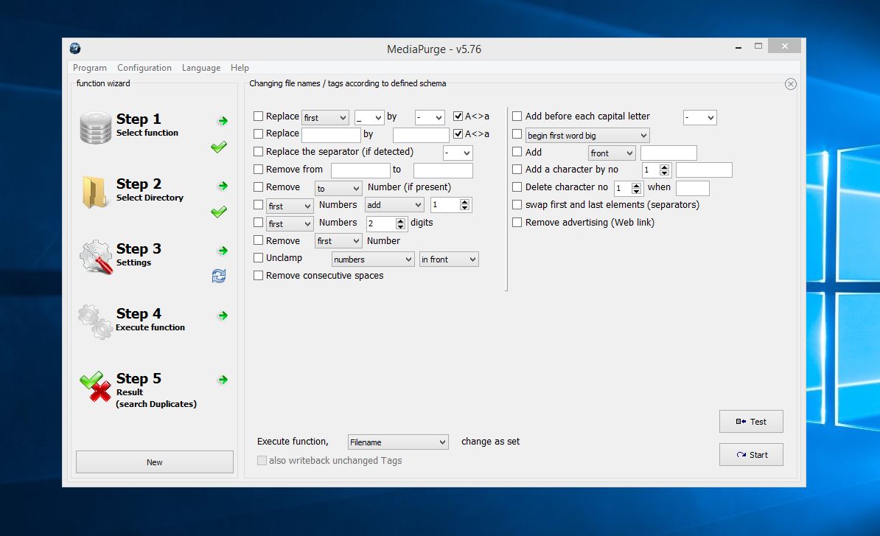The width and height of the screenshot is (880, 536).
Task: Click the Test button
Action: tap(751, 422)
